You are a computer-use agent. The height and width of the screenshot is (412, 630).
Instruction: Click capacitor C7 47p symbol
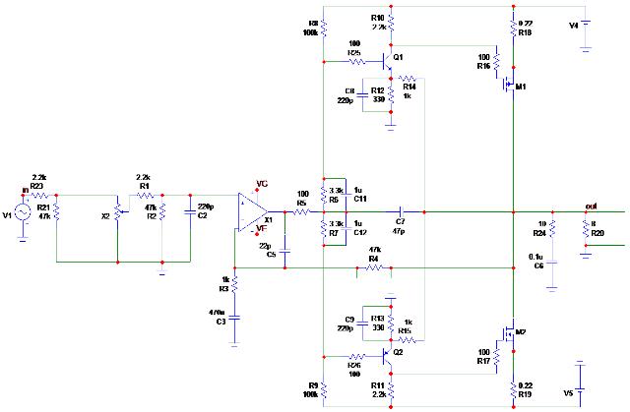[401, 211]
